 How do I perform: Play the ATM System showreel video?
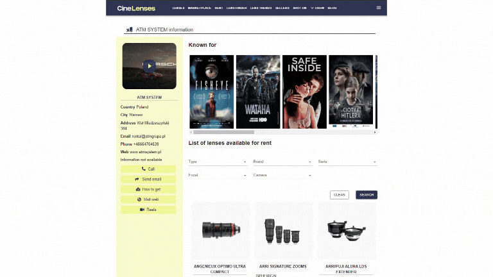pyautogui.click(x=149, y=65)
